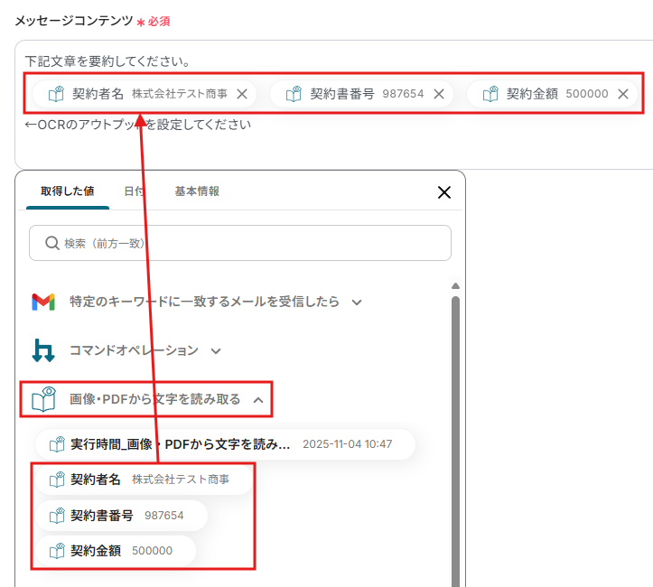Switch to the 日付 tab
The width and height of the screenshot is (653, 587).
(x=134, y=191)
